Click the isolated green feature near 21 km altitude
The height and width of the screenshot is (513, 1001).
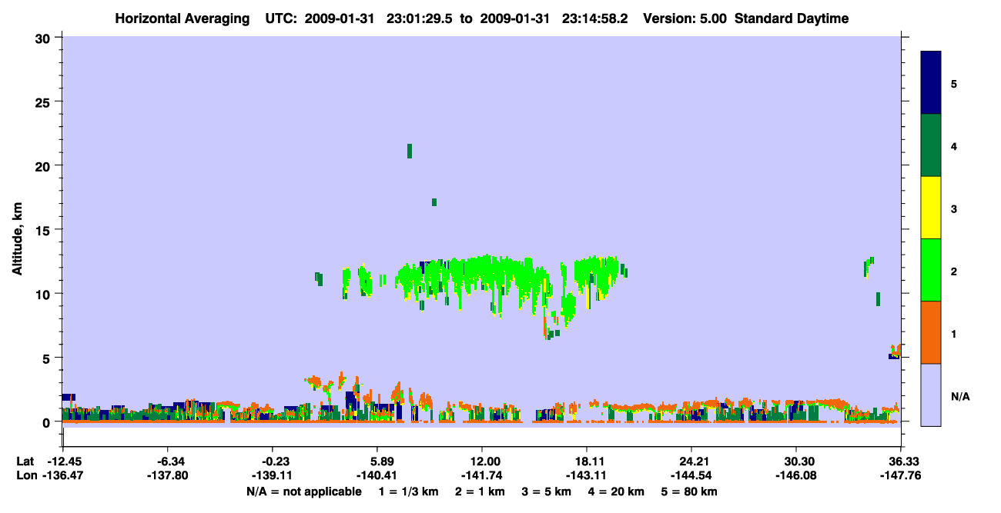[410, 151]
